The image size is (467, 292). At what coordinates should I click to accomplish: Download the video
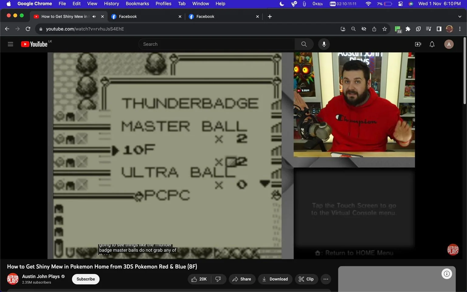pyautogui.click(x=275, y=279)
